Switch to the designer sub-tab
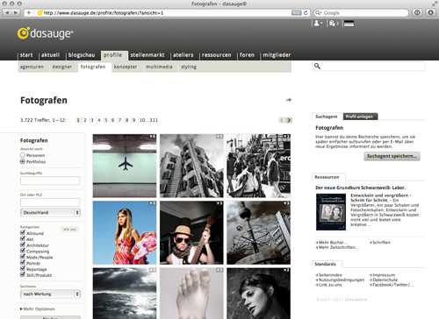439x319 pixels. [62, 67]
